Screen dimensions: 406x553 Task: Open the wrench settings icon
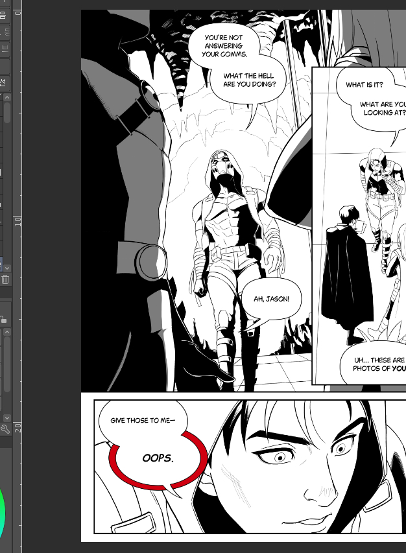tap(5, 429)
